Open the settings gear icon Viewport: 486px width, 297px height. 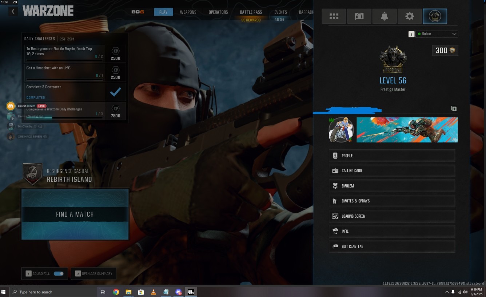(x=410, y=16)
